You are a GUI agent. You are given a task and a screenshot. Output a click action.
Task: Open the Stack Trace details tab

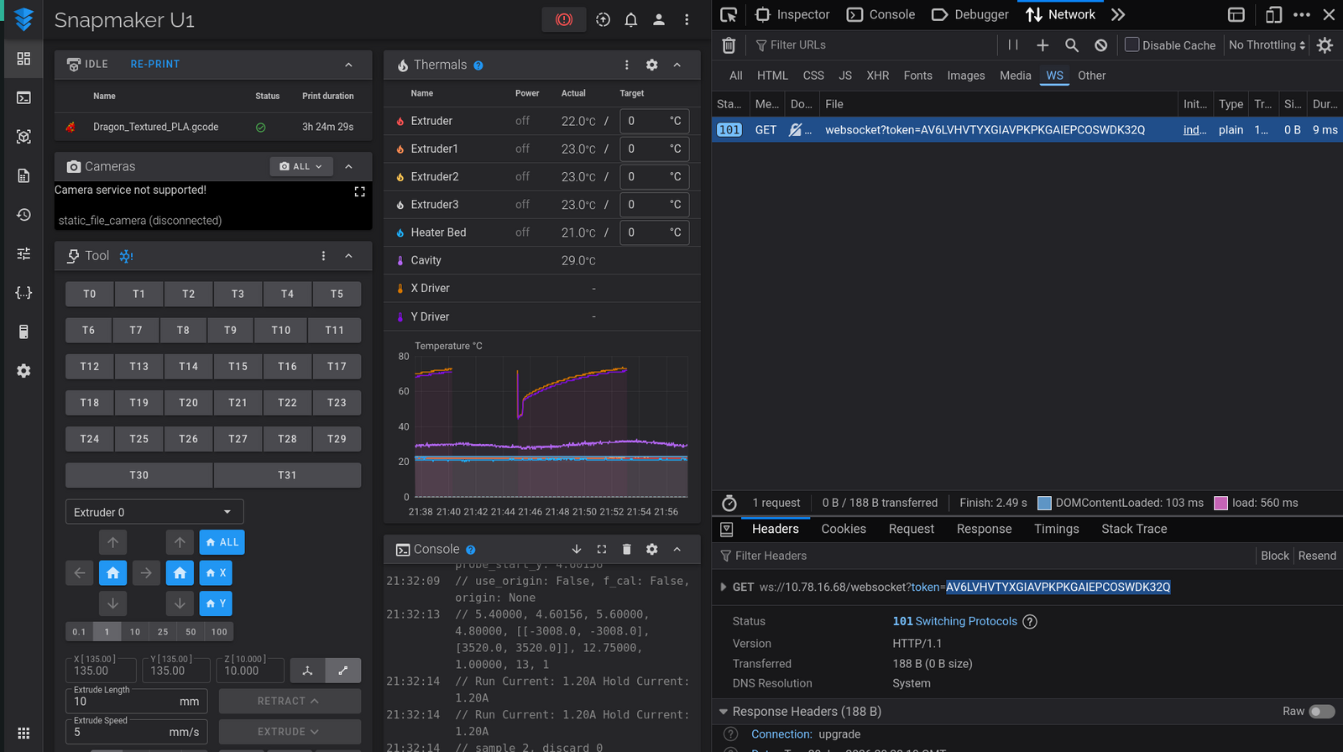[1134, 529]
